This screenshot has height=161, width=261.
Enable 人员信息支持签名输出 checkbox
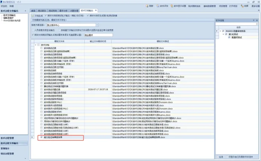pyautogui.click(x=33, y=30)
